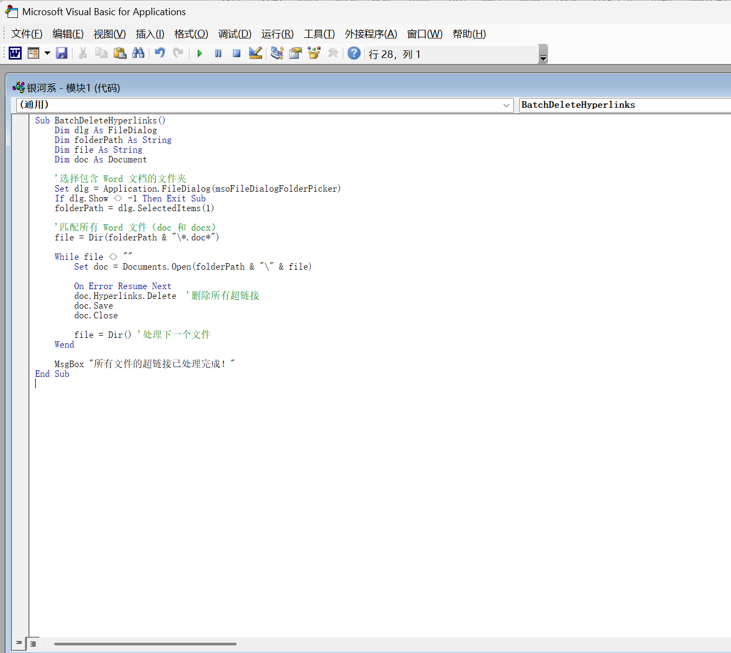Switch to Procedure View

click(x=19, y=643)
